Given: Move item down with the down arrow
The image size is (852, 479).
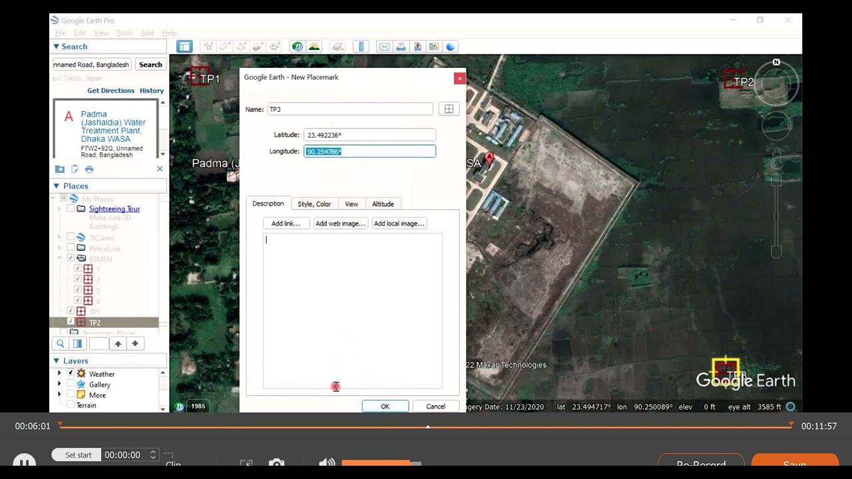Looking at the screenshot, I should pos(135,344).
